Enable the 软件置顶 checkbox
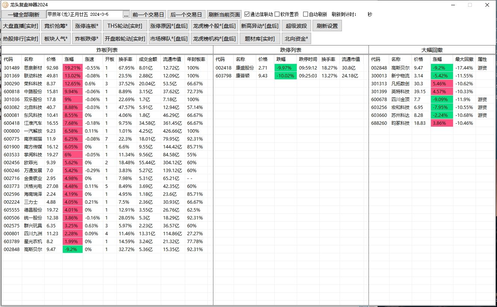 pos(277,14)
